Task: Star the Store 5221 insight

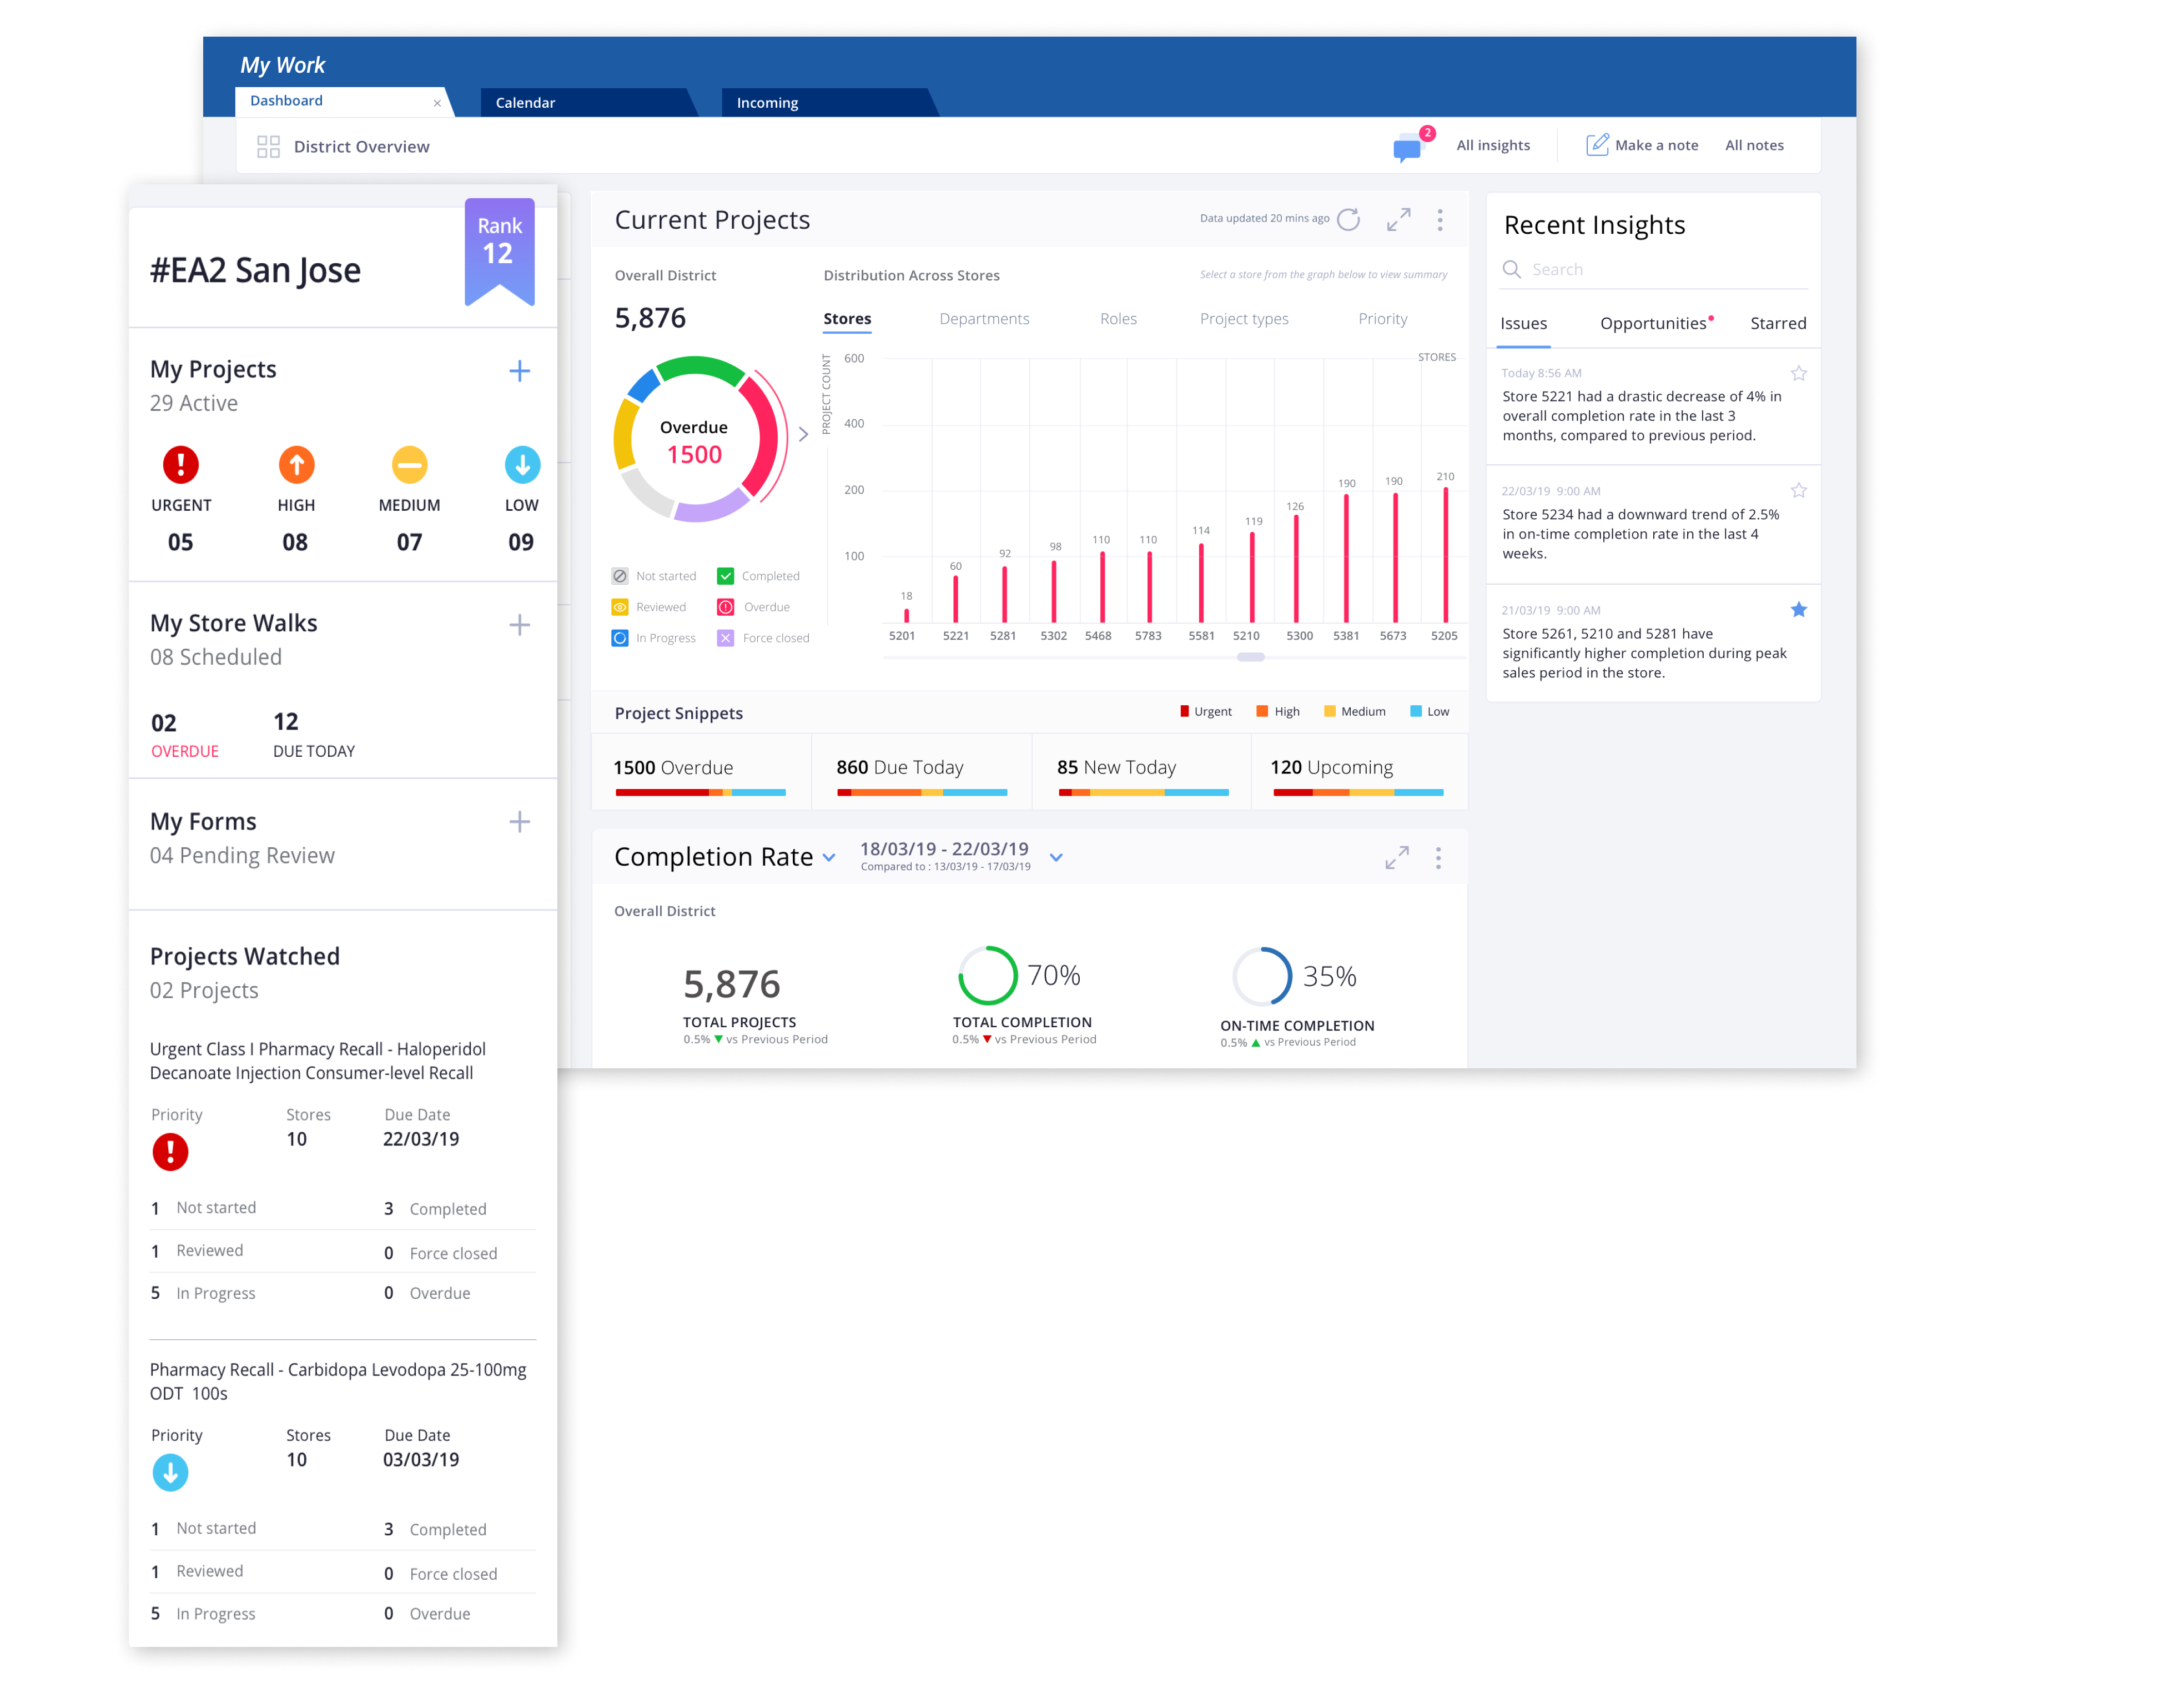Action: (1798, 373)
